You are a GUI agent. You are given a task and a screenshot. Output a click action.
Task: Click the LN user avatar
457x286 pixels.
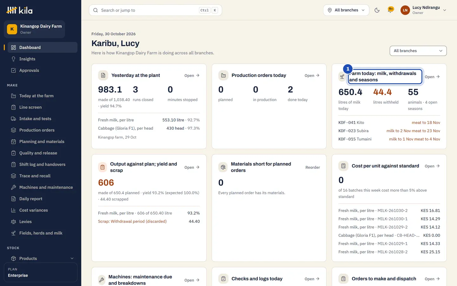click(x=405, y=10)
